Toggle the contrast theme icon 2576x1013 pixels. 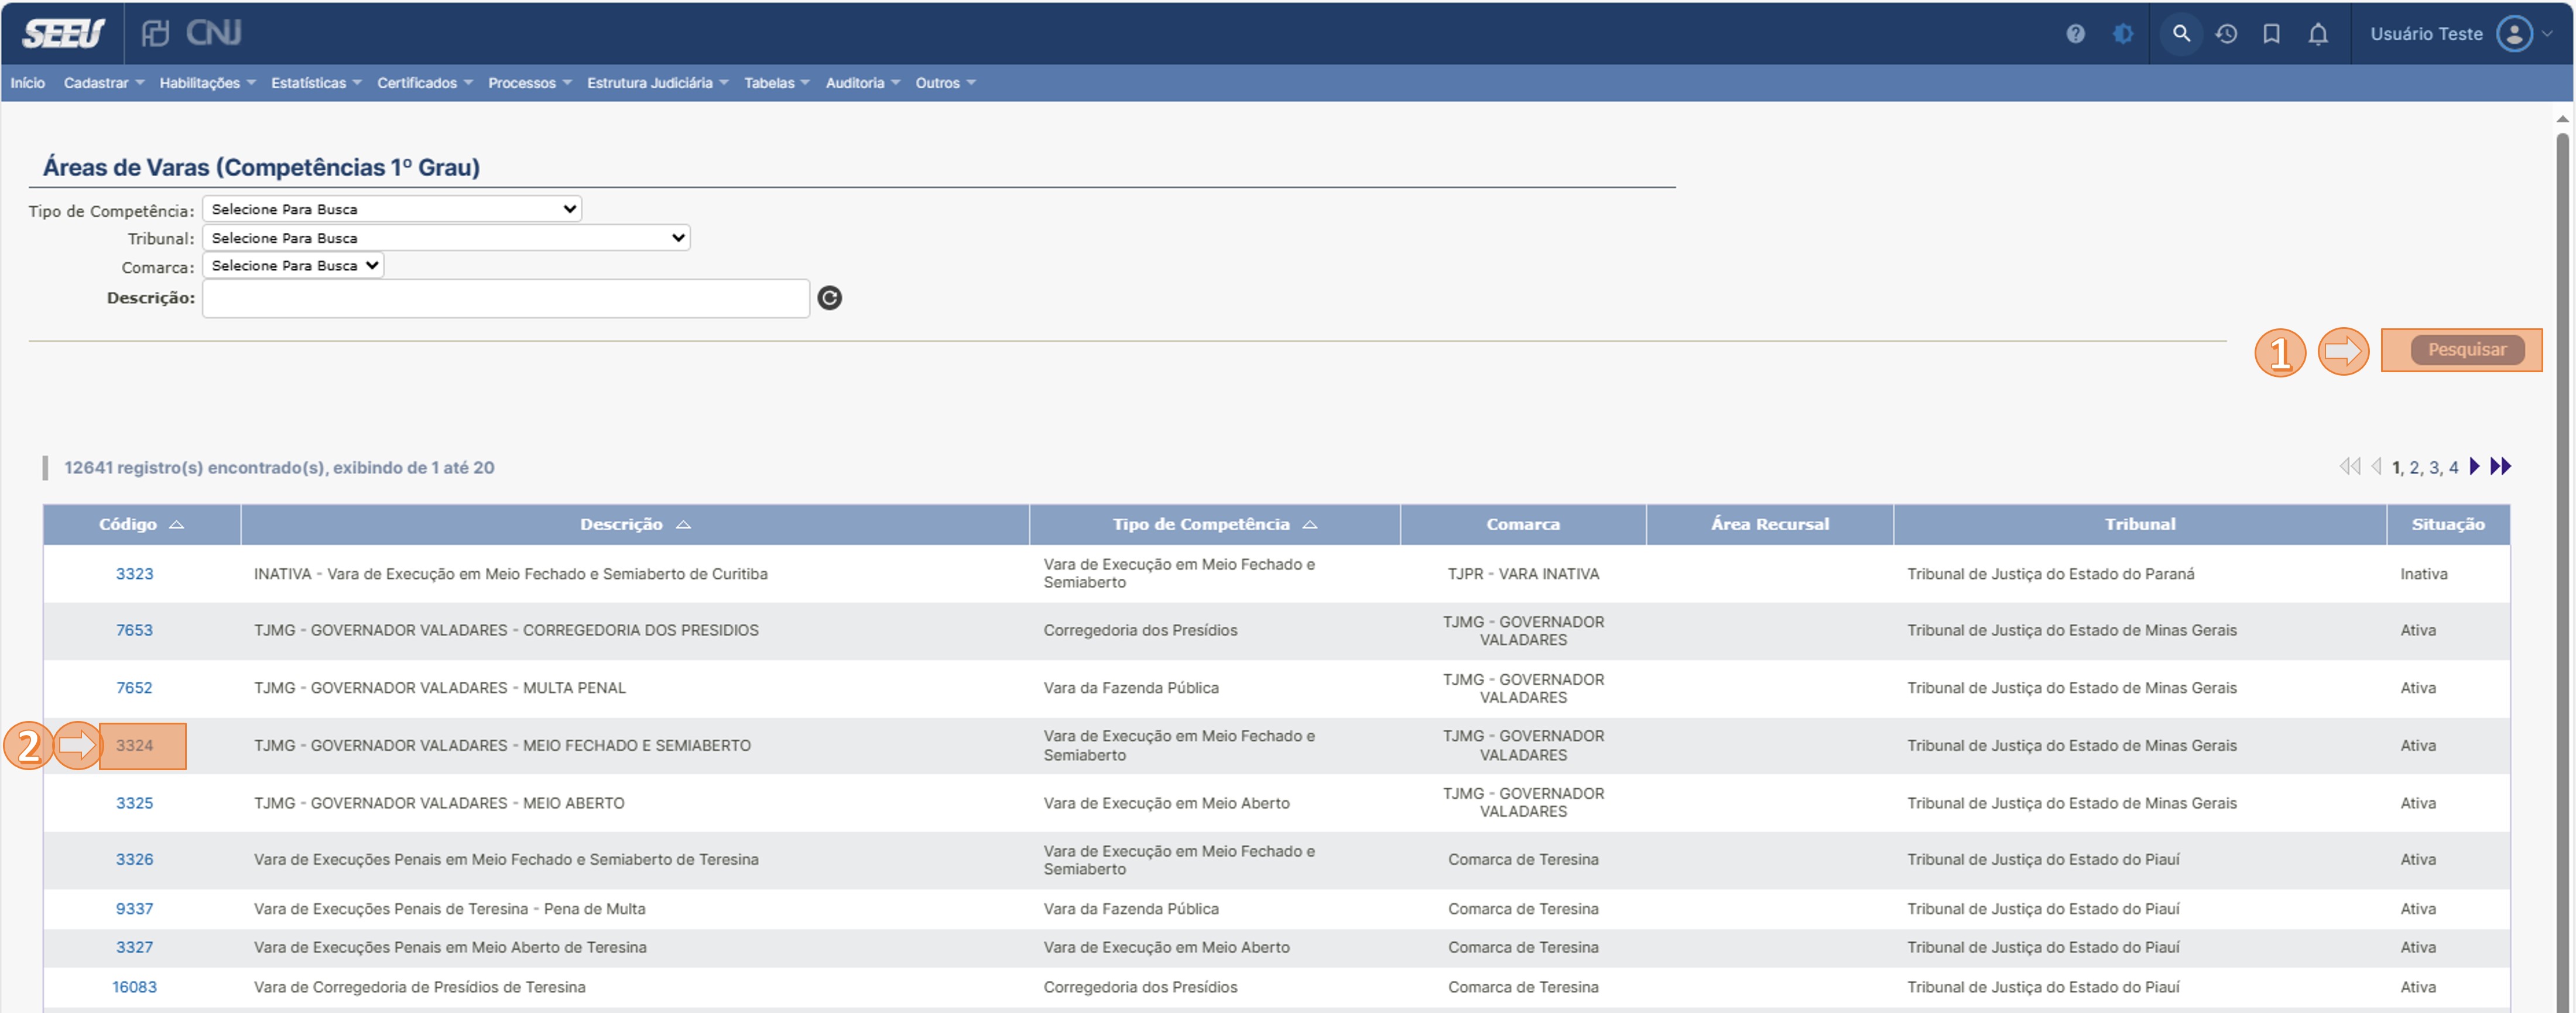click(2122, 34)
